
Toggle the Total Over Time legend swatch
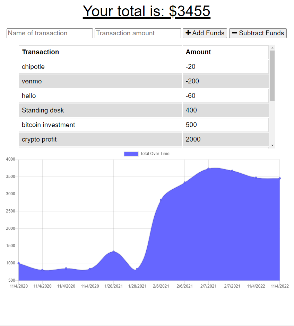pyautogui.click(x=131, y=154)
